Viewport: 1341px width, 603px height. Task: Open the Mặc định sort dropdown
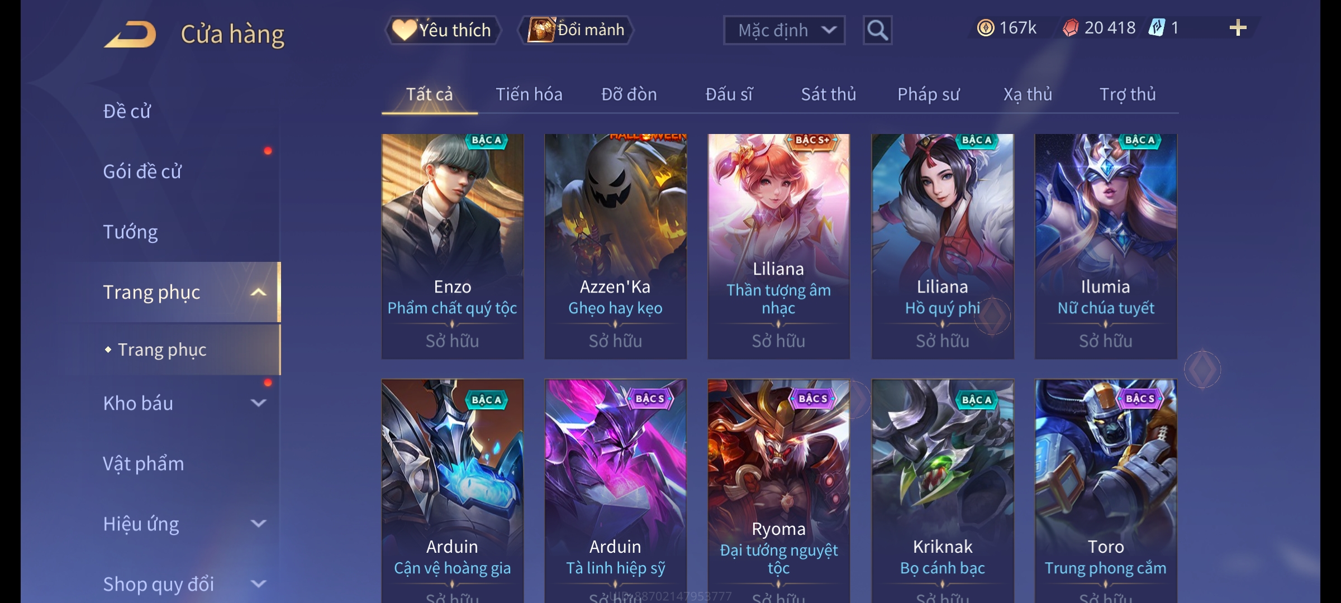pos(784,30)
